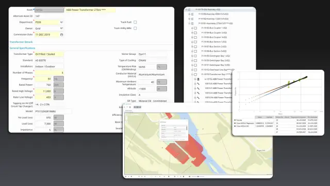Click the Bus Coupler 1 position icon

pos(195,28)
